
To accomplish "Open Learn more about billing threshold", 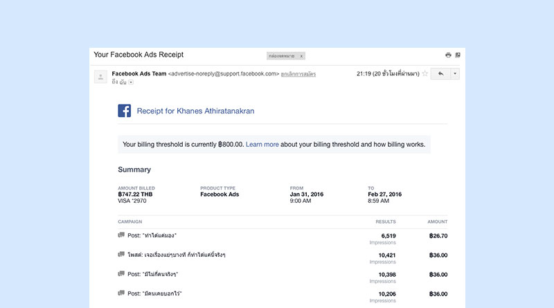I will click(x=262, y=145).
